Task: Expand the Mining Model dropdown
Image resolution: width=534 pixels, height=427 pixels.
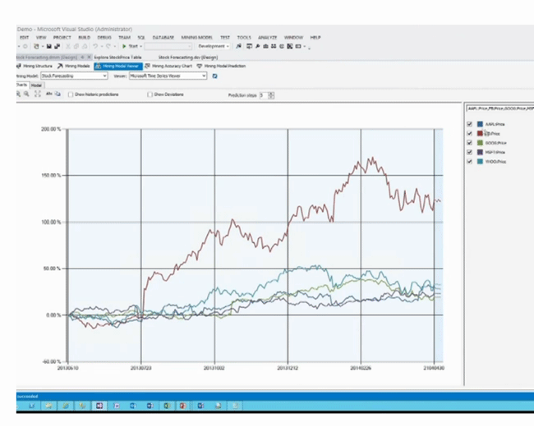Action: tap(104, 76)
